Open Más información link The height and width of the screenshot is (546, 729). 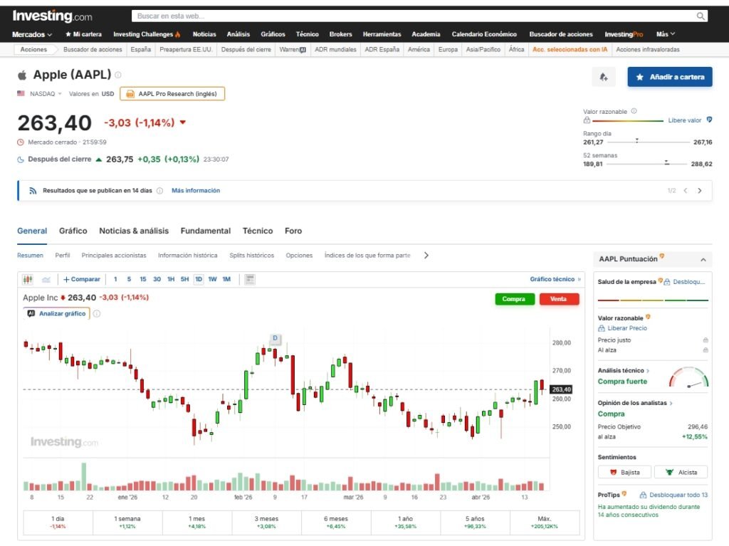click(196, 191)
